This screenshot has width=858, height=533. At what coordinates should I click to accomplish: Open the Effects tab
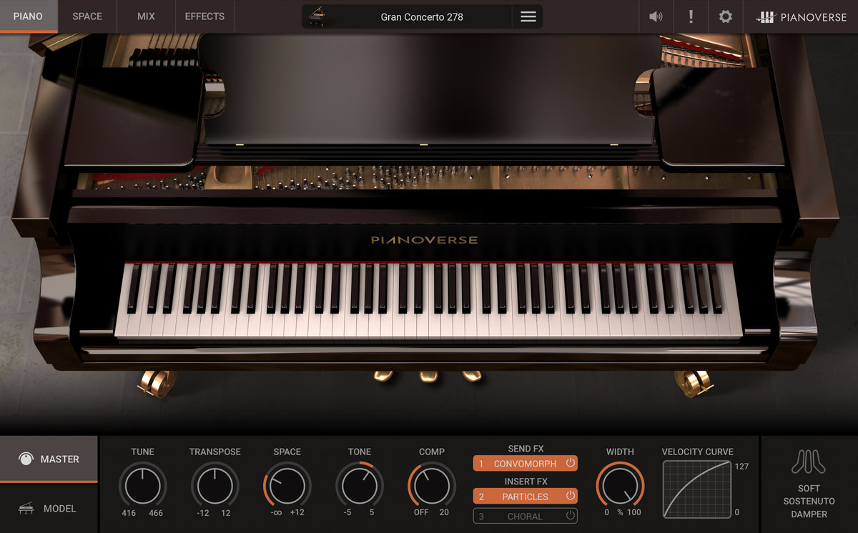tap(204, 16)
